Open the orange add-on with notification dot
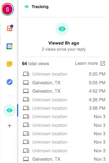The height and width of the screenshot is (163, 109). click(10, 28)
